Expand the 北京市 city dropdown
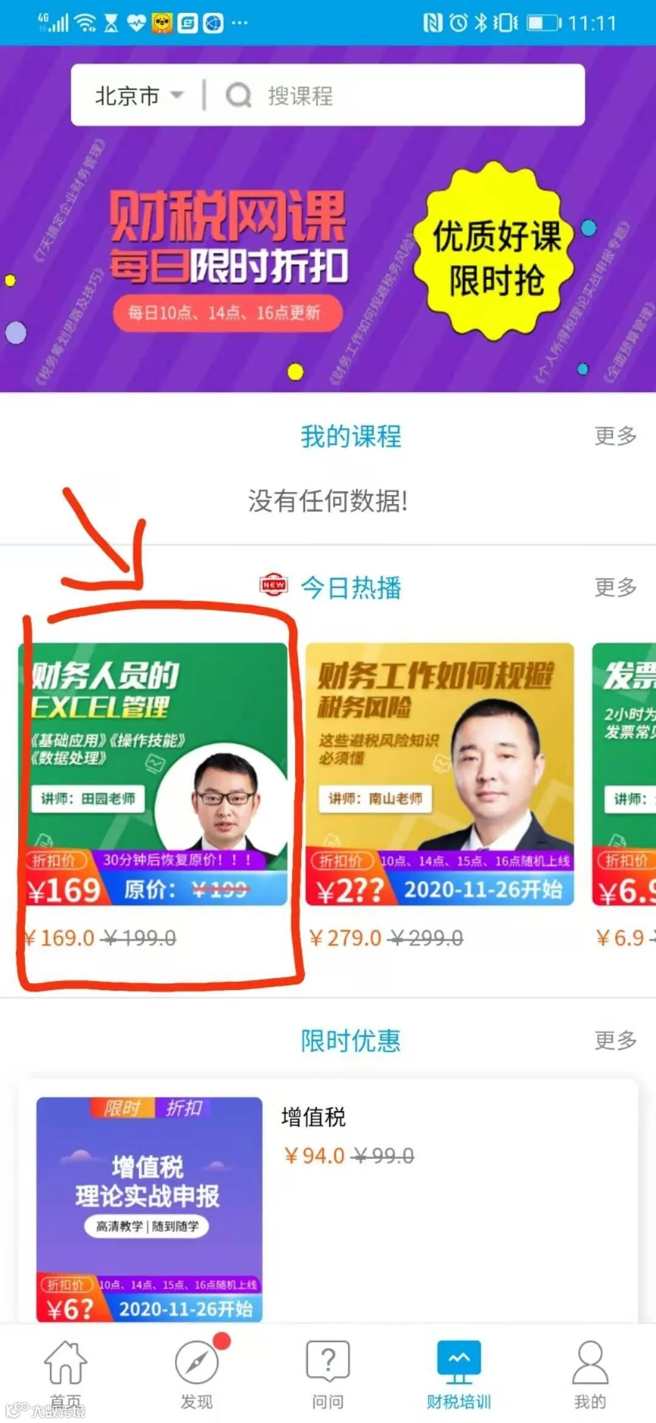656x1423 pixels. click(139, 95)
